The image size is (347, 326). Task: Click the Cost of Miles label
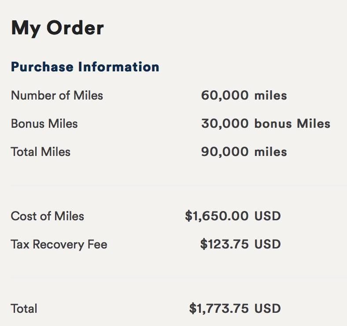(48, 216)
